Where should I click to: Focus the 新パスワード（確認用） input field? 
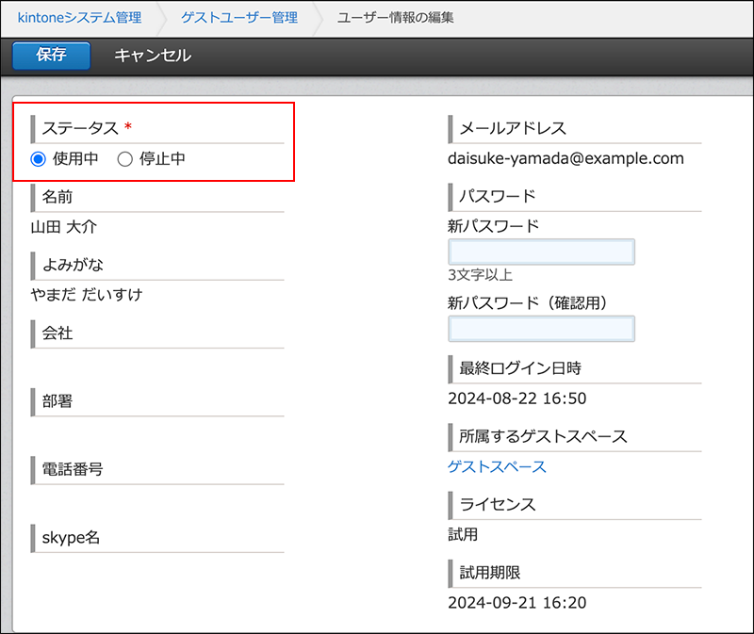point(542,329)
